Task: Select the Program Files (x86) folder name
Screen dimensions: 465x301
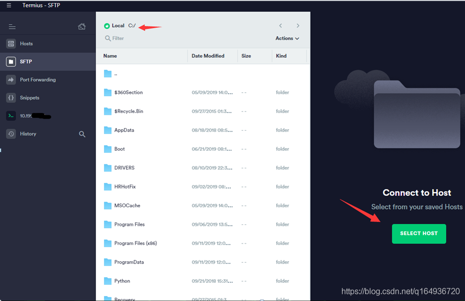Action: 136,244
